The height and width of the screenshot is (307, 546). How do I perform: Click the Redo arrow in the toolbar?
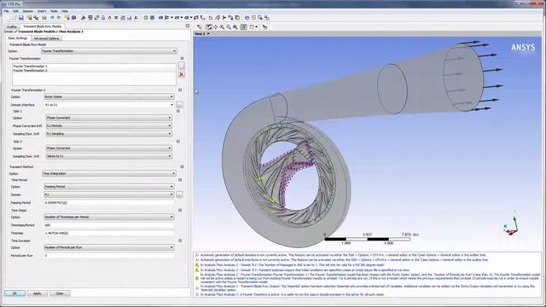tap(59, 17)
